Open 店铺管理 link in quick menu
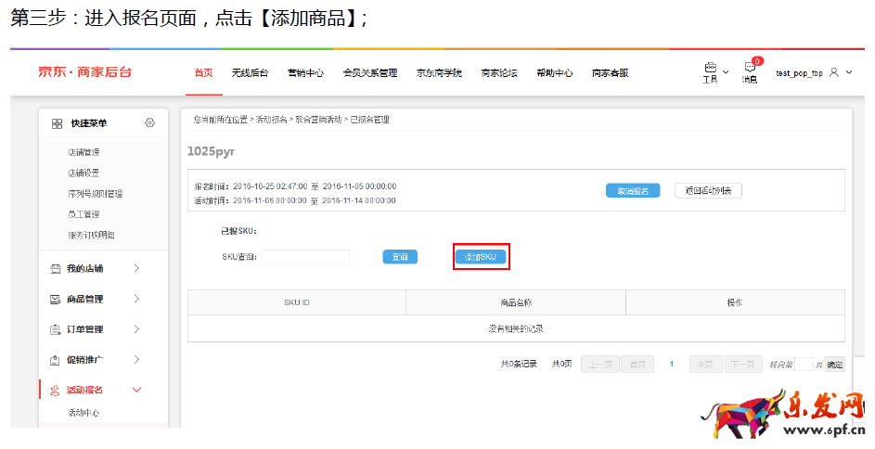 coord(84,152)
